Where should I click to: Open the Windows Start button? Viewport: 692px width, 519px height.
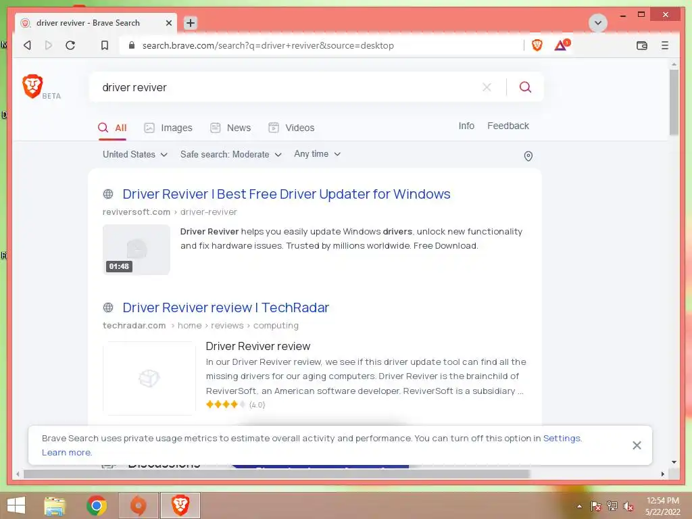pyautogui.click(x=16, y=505)
